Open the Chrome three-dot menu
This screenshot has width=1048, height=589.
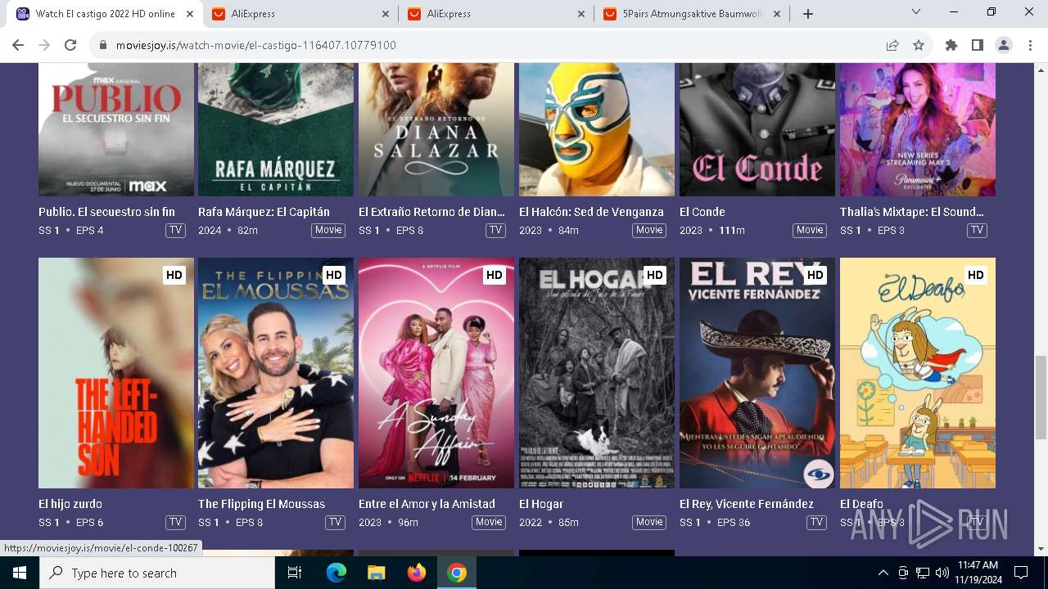[1029, 45]
